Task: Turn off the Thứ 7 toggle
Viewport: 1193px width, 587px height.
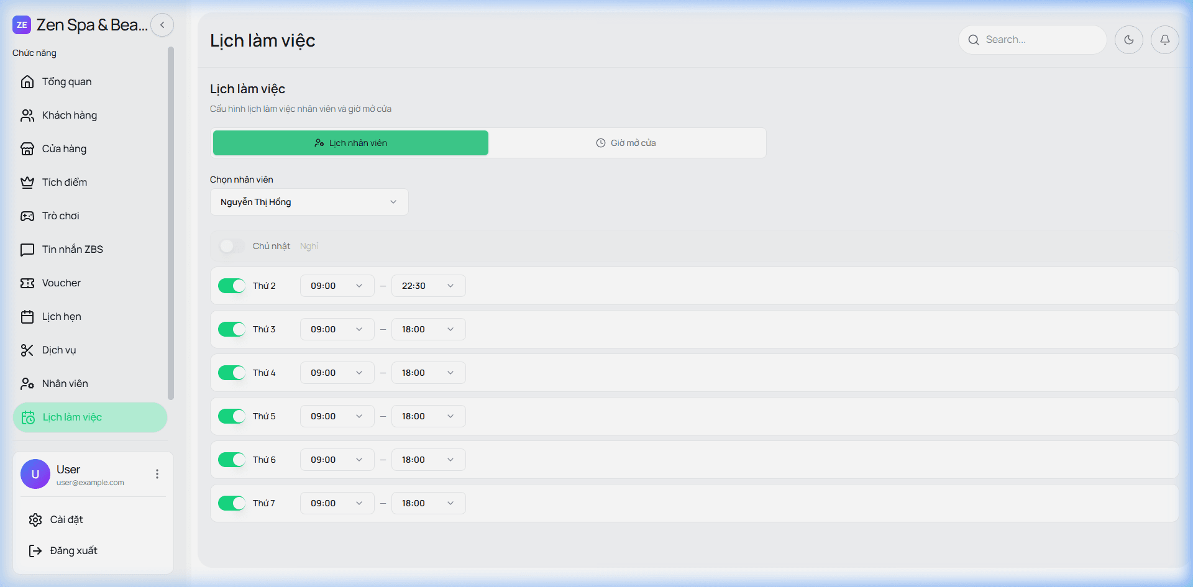Action: click(232, 503)
